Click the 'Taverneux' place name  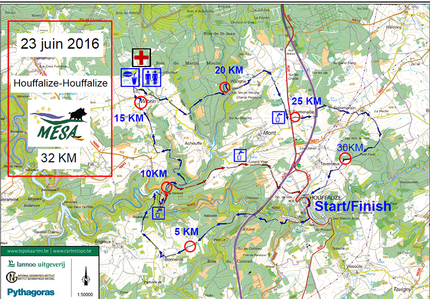330,163
